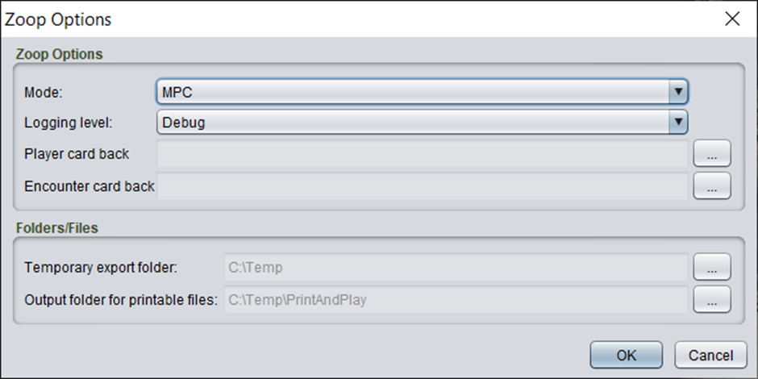Browse for printable files output folder

(x=712, y=299)
